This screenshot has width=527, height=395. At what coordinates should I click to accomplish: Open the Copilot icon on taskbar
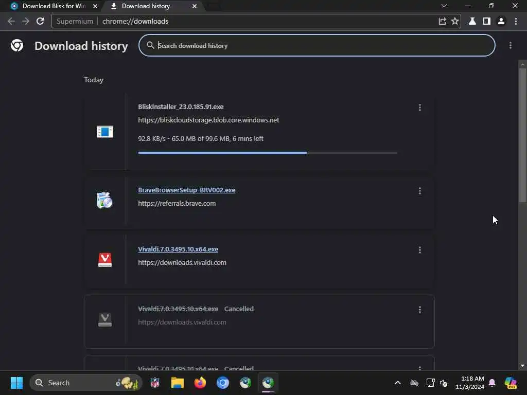click(510, 383)
